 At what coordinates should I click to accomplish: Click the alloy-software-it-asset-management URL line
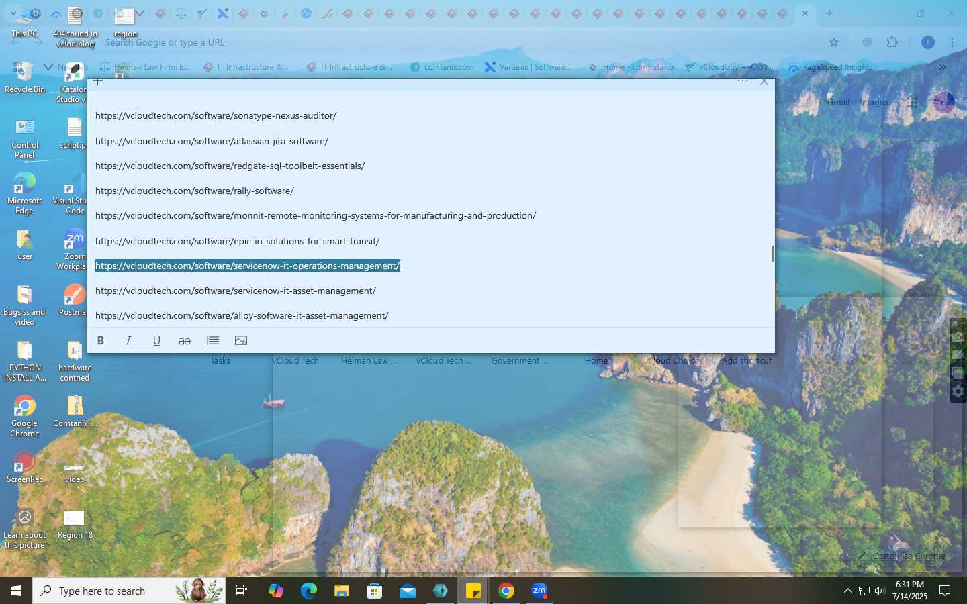click(242, 315)
